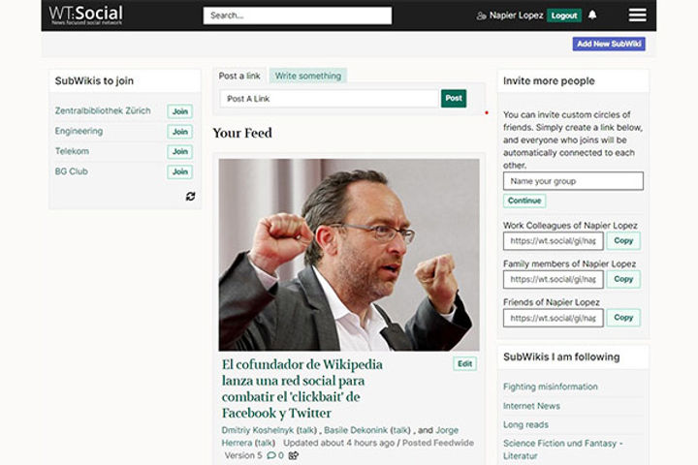Click the user profile icon beside Napier Lopez

pos(482,15)
